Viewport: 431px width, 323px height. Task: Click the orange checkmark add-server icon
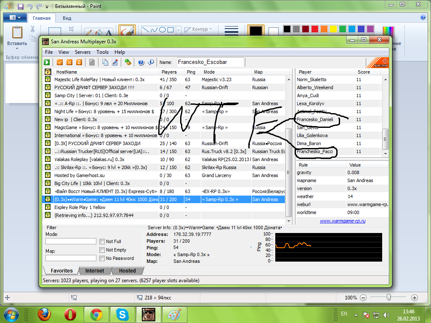(60, 62)
